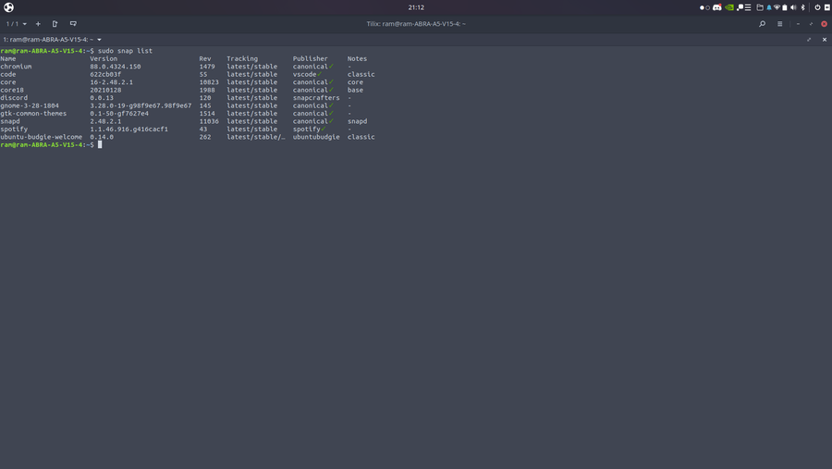The height and width of the screenshot is (469, 832).
Task: Close Tilix with red X button
Action: pyautogui.click(x=824, y=24)
